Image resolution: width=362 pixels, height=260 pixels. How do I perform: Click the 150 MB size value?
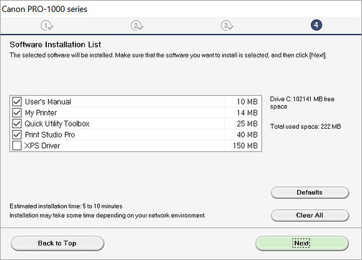[x=245, y=146]
